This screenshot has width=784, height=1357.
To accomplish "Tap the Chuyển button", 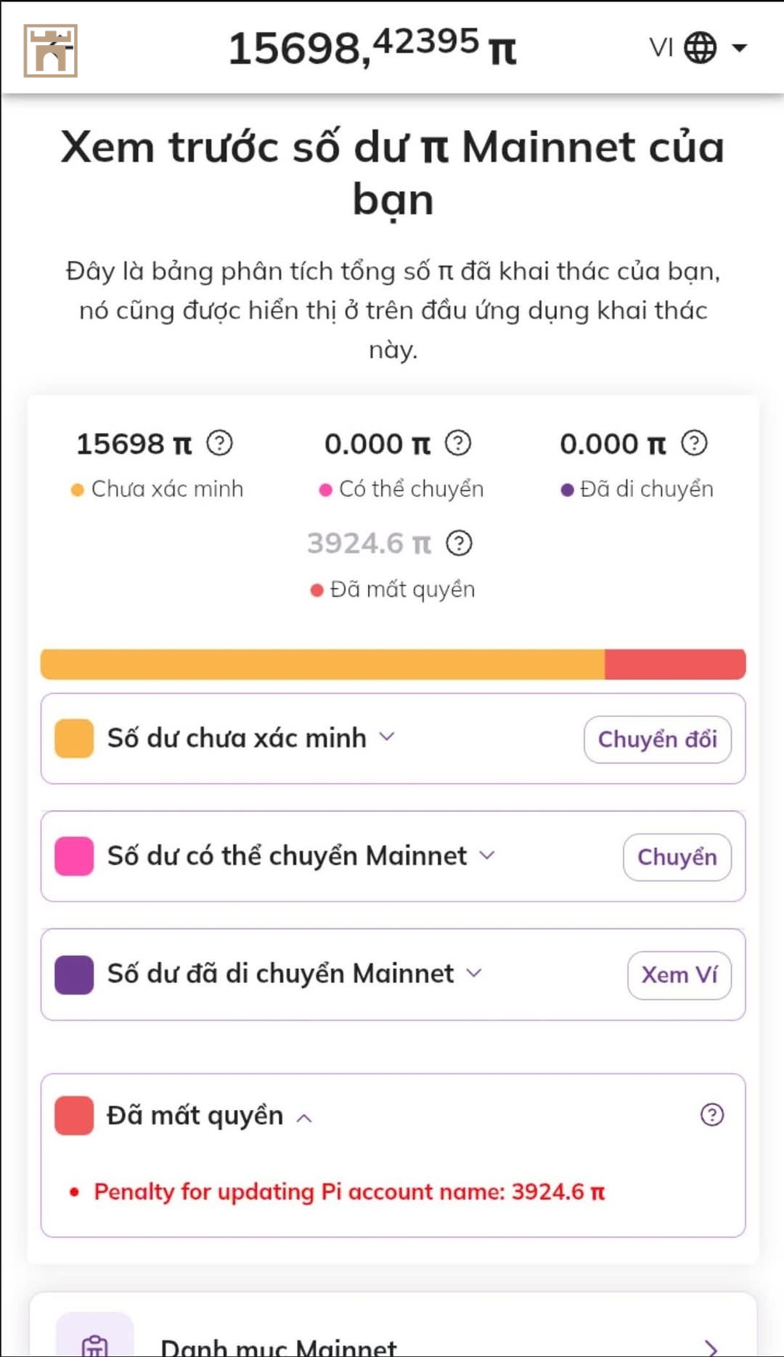I will [677, 857].
